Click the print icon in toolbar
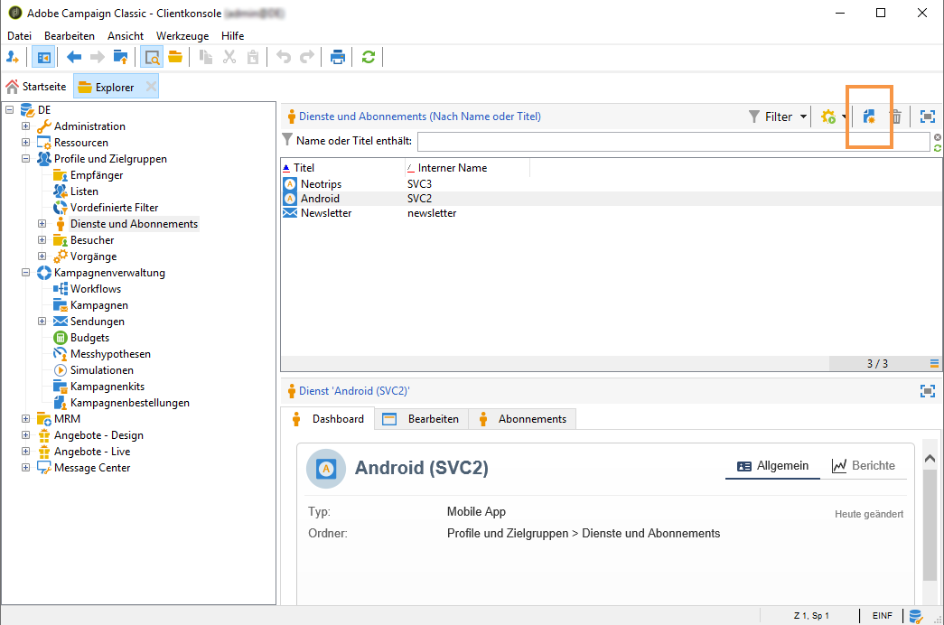This screenshot has width=944, height=625. 338,57
